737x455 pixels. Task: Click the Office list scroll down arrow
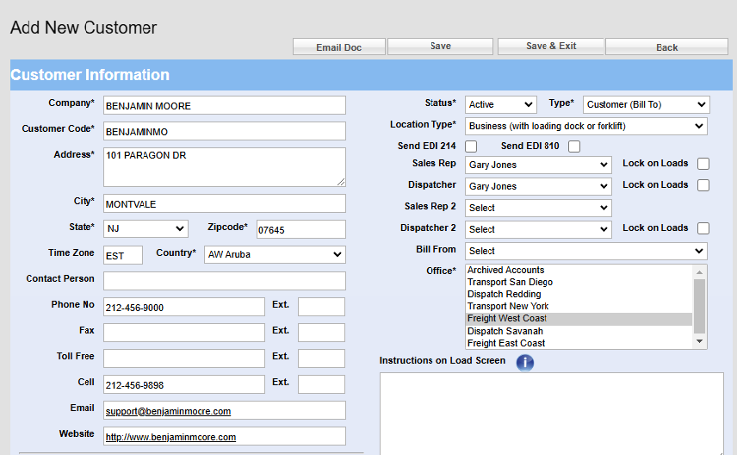coord(699,341)
